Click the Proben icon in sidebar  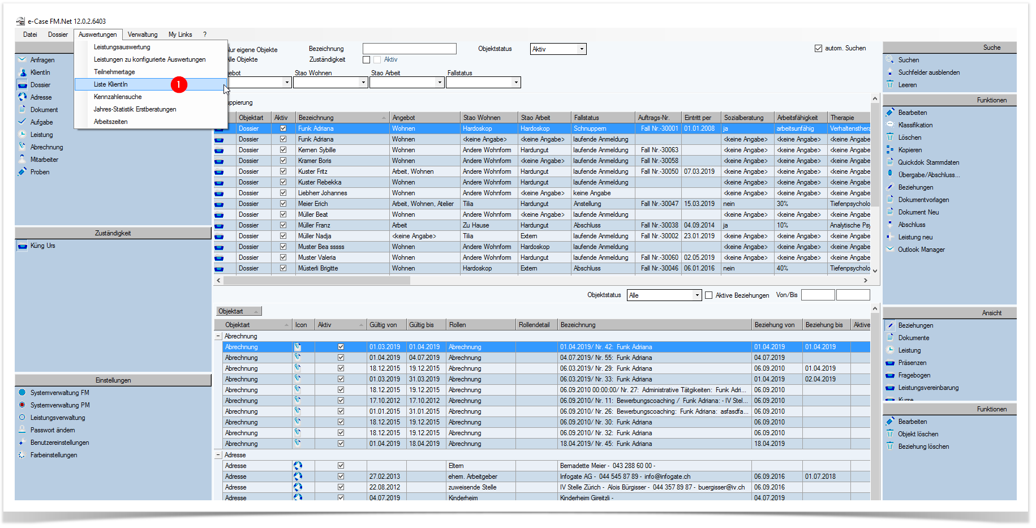(x=23, y=171)
